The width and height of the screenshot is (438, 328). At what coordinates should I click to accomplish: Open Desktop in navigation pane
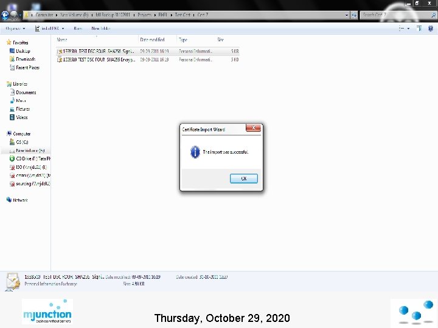coord(23,51)
